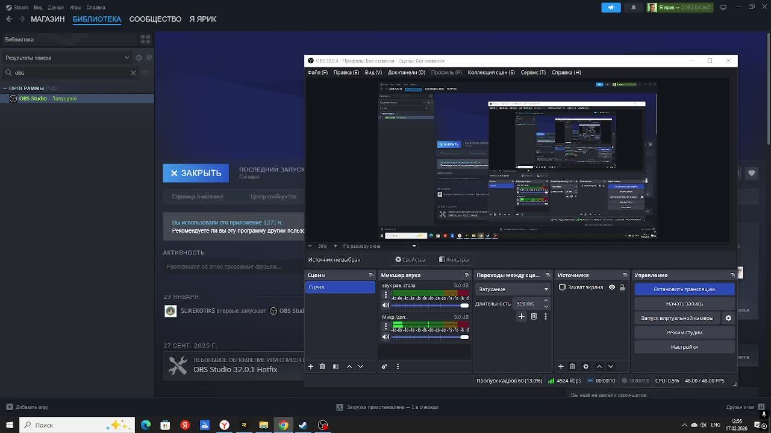Open the Вид (V) menu in OBS
The width and height of the screenshot is (771, 433).
373,73
